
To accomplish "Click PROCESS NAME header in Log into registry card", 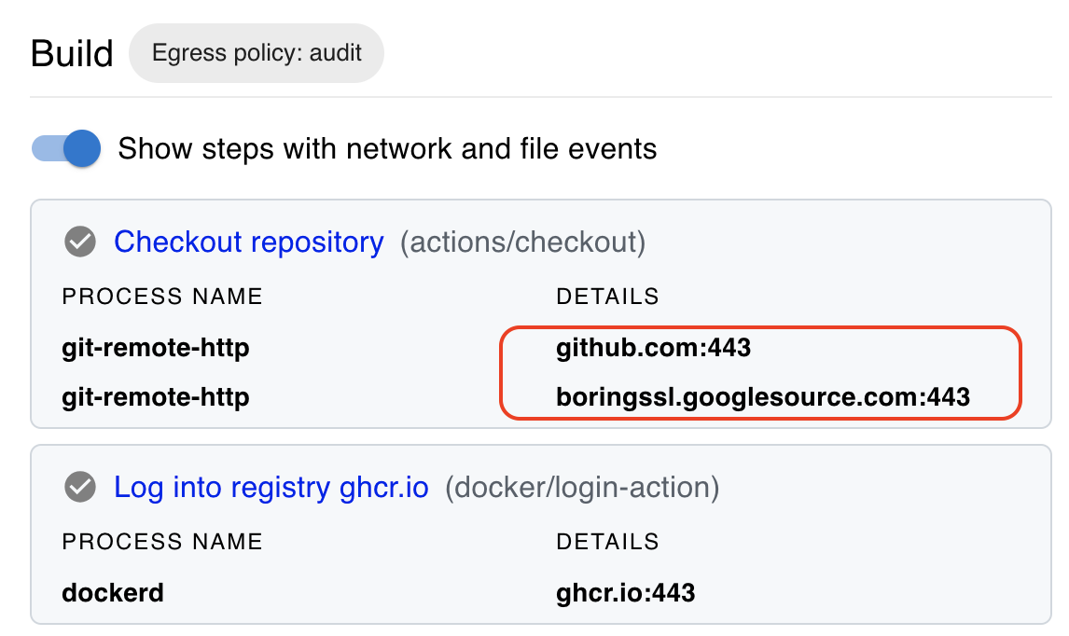I will [x=162, y=542].
